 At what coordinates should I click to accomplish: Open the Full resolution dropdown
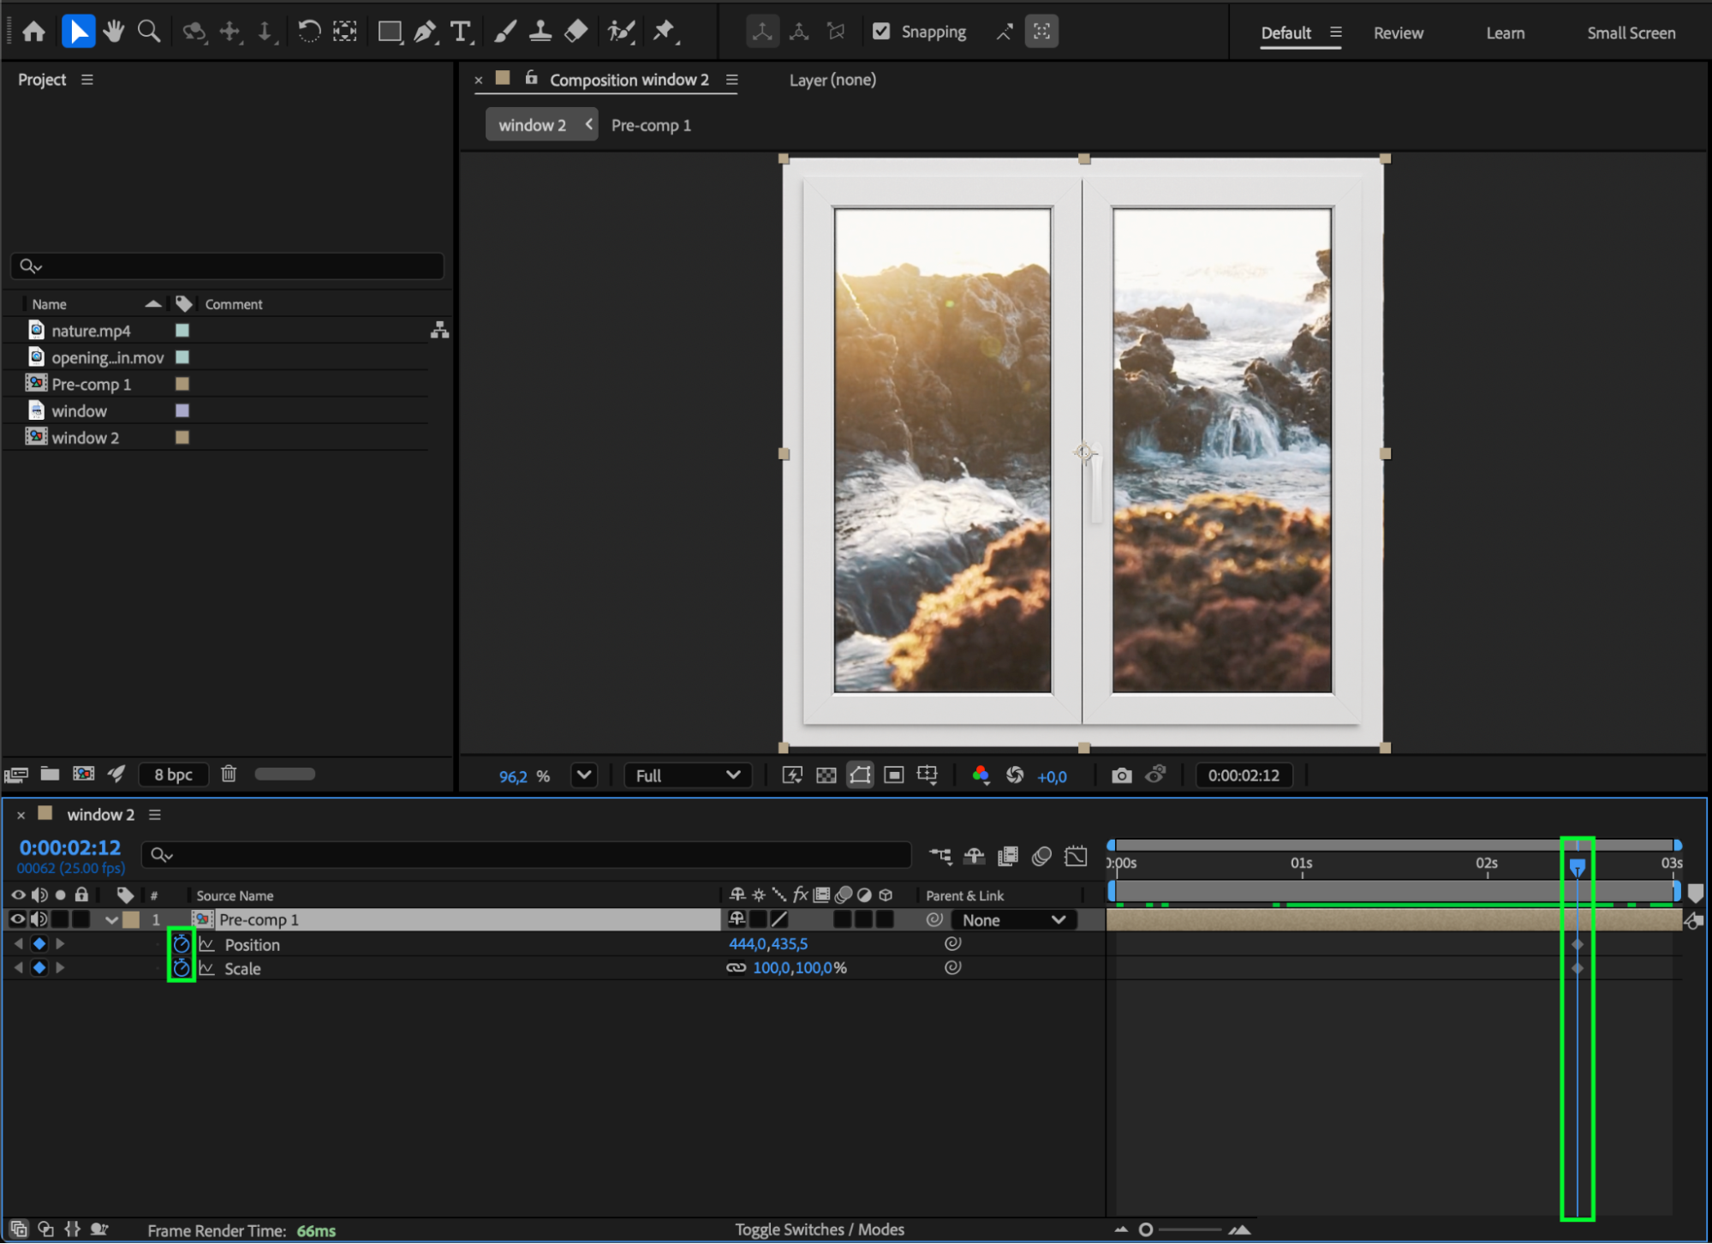tap(688, 775)
